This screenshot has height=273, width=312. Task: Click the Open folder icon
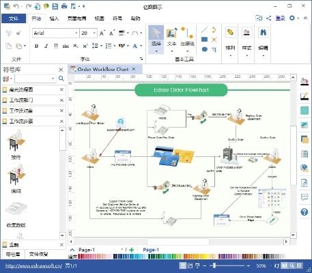point(46,6)
